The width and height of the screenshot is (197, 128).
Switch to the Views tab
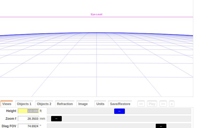click(x=7, y=104)
